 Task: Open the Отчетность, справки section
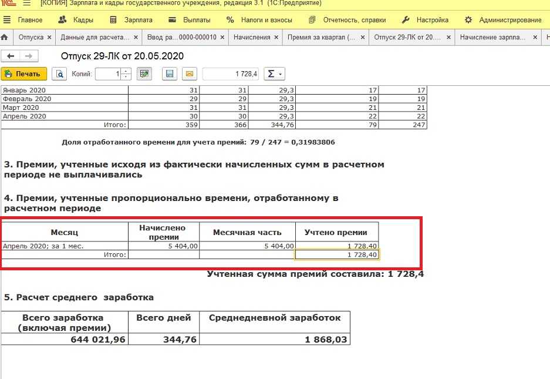click(355, 20)
